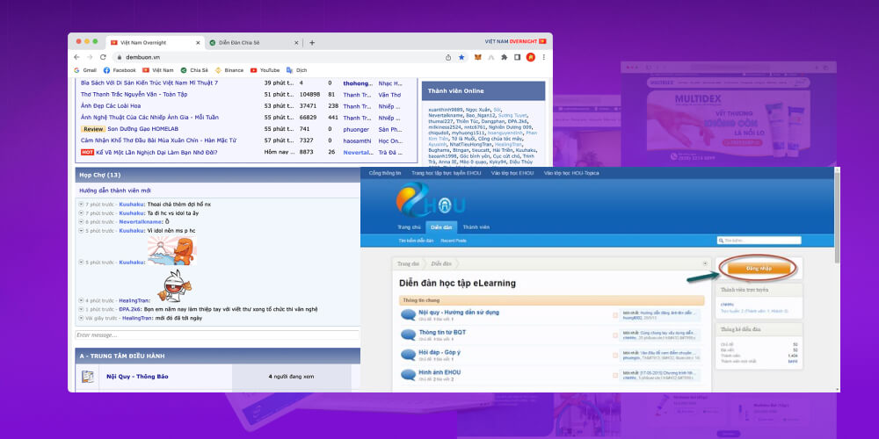Bookmark page with the blue star icon
Viewport: 879px width, 439px height.
(461, 57)
